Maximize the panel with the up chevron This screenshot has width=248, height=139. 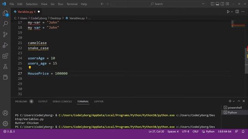coord(239,101)
